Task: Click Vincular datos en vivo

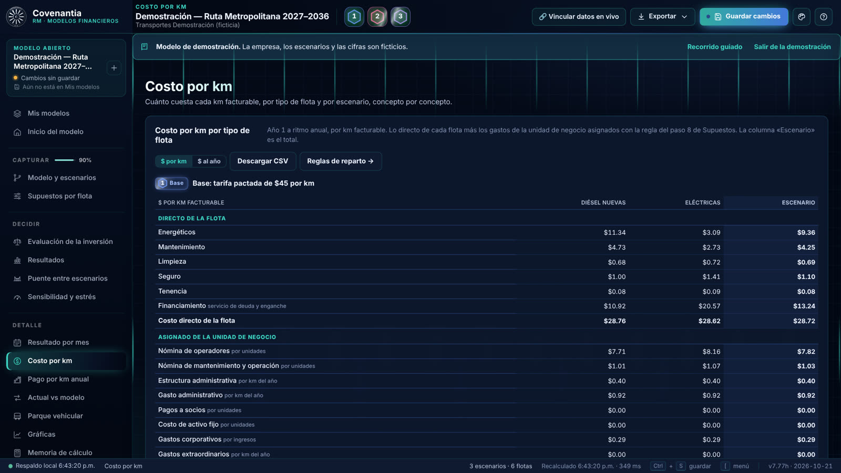Action: [579, 17]
